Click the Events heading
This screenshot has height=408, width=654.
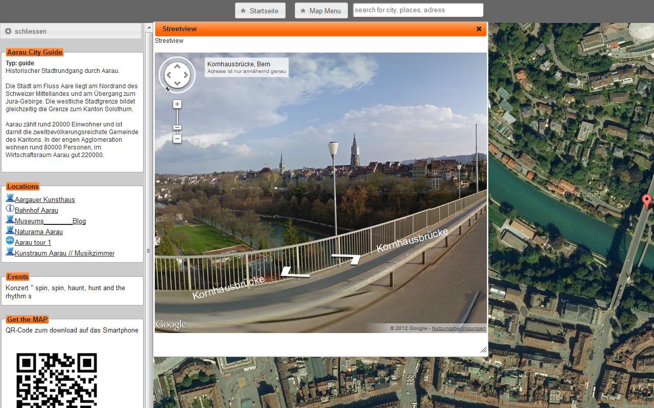point(18,277)
